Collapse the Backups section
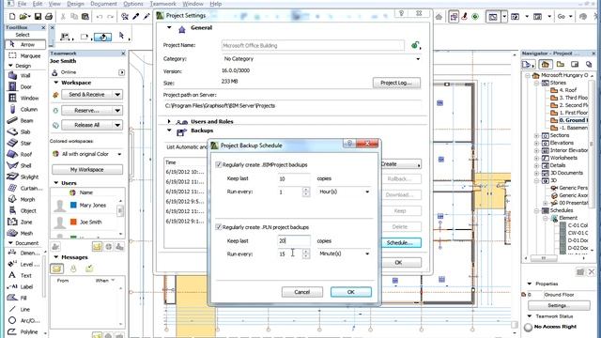Image resolution: width=601 pixels, height=338 pixels. tap(169, 131)
